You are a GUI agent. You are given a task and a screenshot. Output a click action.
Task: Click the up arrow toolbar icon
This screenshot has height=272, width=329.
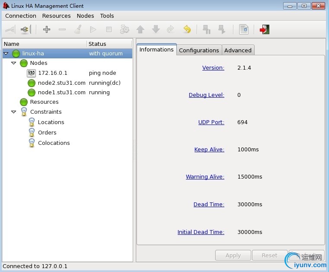click(x=140, y=29)
